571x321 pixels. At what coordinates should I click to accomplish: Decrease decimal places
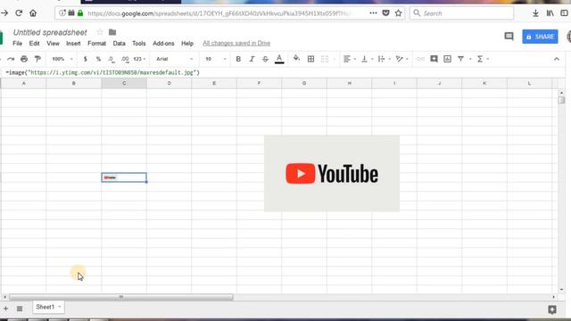(x=111, y=59)
